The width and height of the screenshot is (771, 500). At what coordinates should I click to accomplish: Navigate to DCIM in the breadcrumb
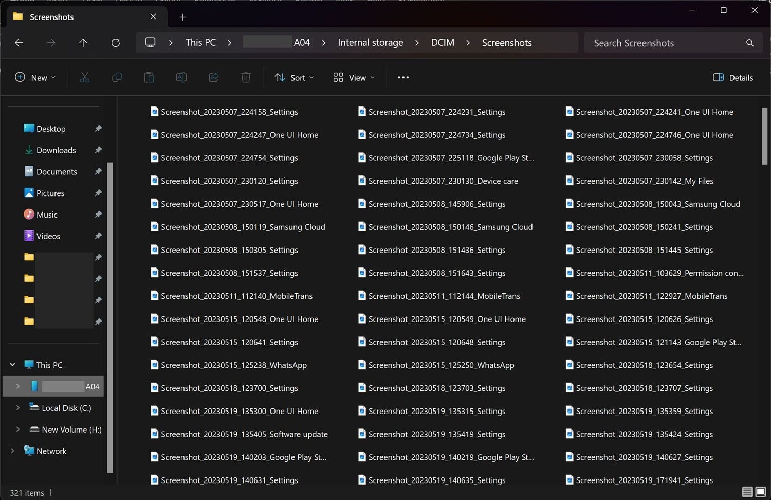tap(442, 43)
